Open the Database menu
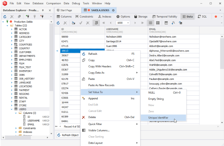The height and width of the screenshot is (146, 224). [38, 3]
